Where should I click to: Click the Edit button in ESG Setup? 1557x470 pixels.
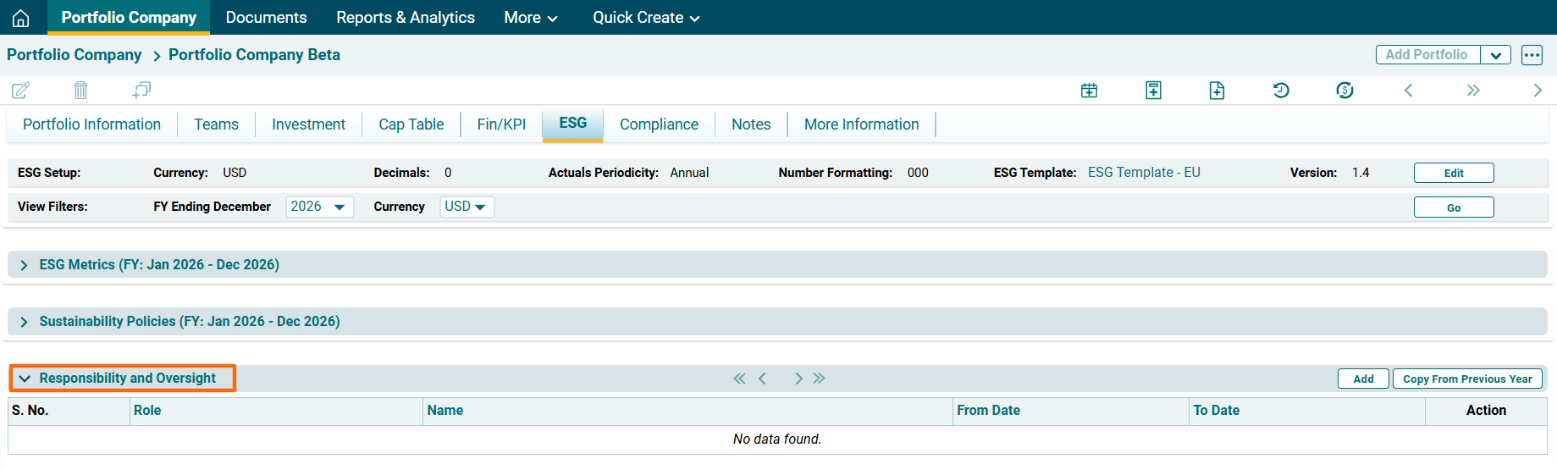[x=1453, y=173]
